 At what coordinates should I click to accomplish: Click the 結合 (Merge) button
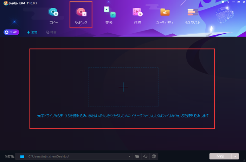click(x=51, y=32)
